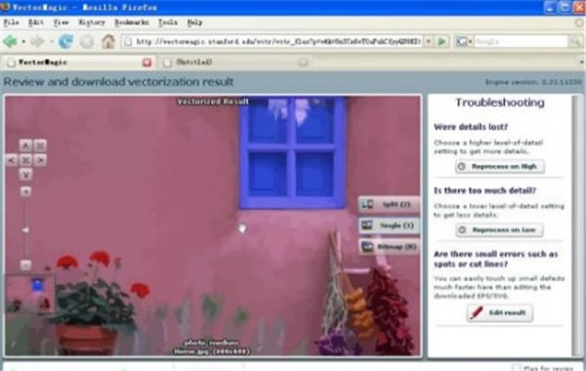Tick the Flag for review checkbox
The image size is (586, 371).
[516, 368]
